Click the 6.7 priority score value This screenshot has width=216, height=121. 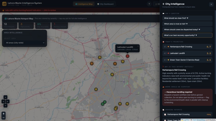point(209,47)
